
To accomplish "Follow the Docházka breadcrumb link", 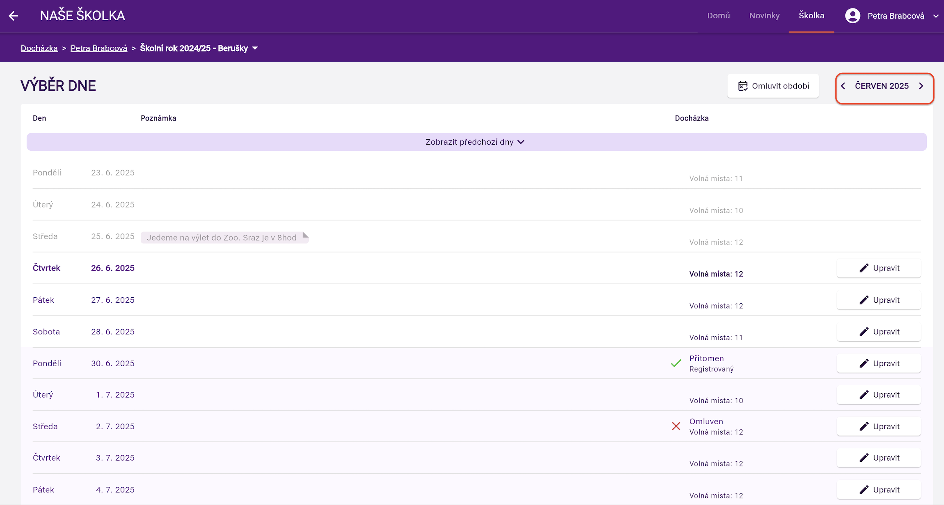I will [39, 48].
